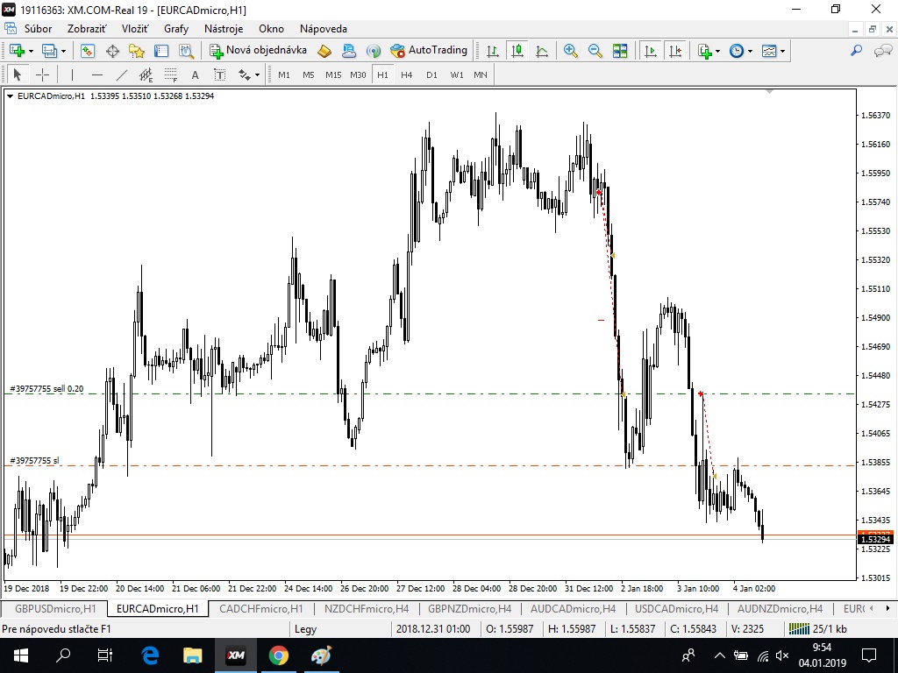Image resolution: width=898 pixels, height=673 pixels.
Task: Switch timeframe to M1
Action: [x=284, y=74]
